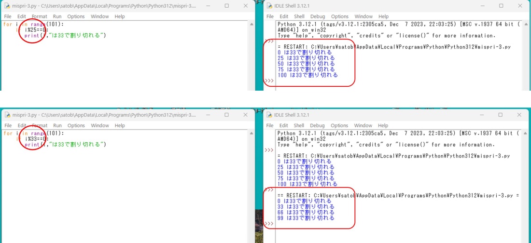531x243 pixels.
Task: Open Debug menu in the lower IDLE Shell
Action: (318, 125)
